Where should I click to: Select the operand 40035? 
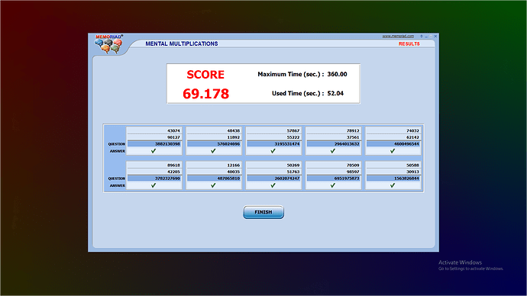point(233,172)
